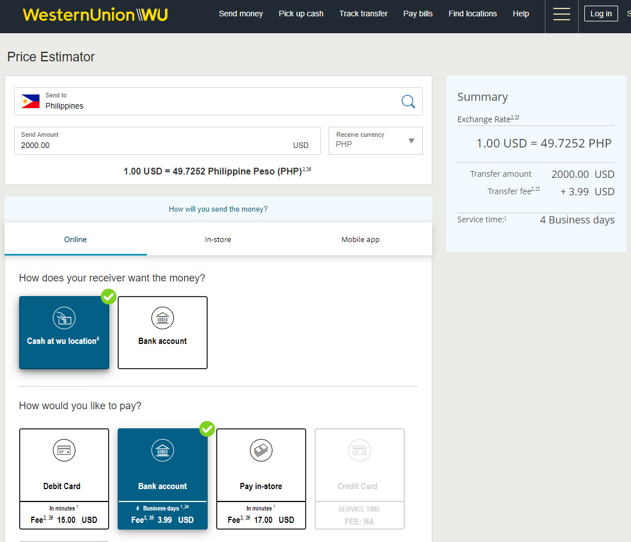Click the greyed-out Credit Card icon

pyautogui.click(x=359, y=450)
